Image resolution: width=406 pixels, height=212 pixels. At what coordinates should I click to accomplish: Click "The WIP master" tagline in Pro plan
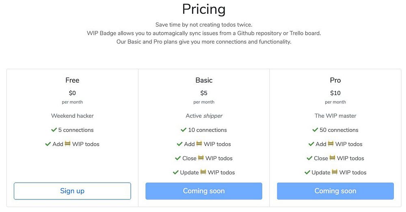(x=335, y=116)
